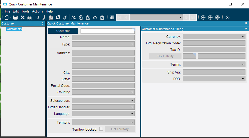Expand the Terms dropdown
Viewport: 249px width, 138px height.
243,64
